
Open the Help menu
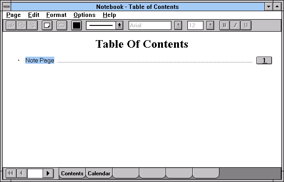click(x=110, y=15)
